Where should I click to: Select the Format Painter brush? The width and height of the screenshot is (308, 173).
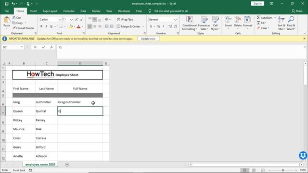[14, 28]
